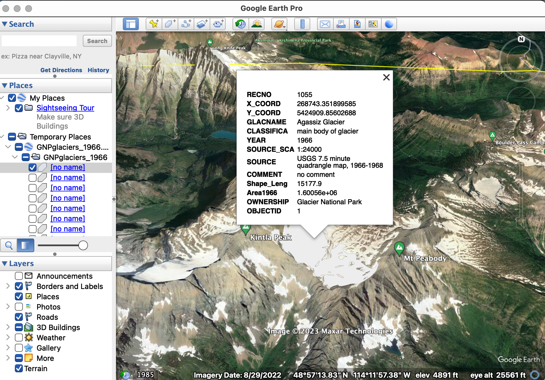Collapse the Places panel

click(x=5, y=85)
